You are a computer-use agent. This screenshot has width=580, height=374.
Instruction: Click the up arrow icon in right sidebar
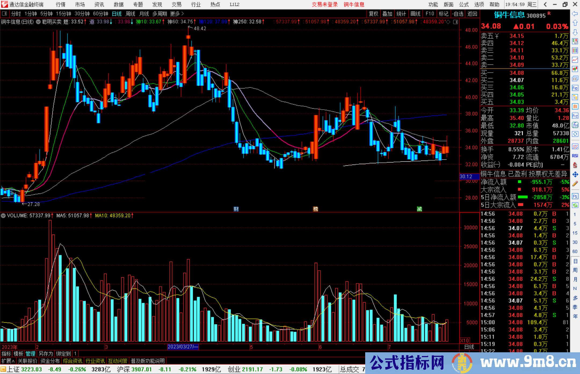[x=575, y=23]
